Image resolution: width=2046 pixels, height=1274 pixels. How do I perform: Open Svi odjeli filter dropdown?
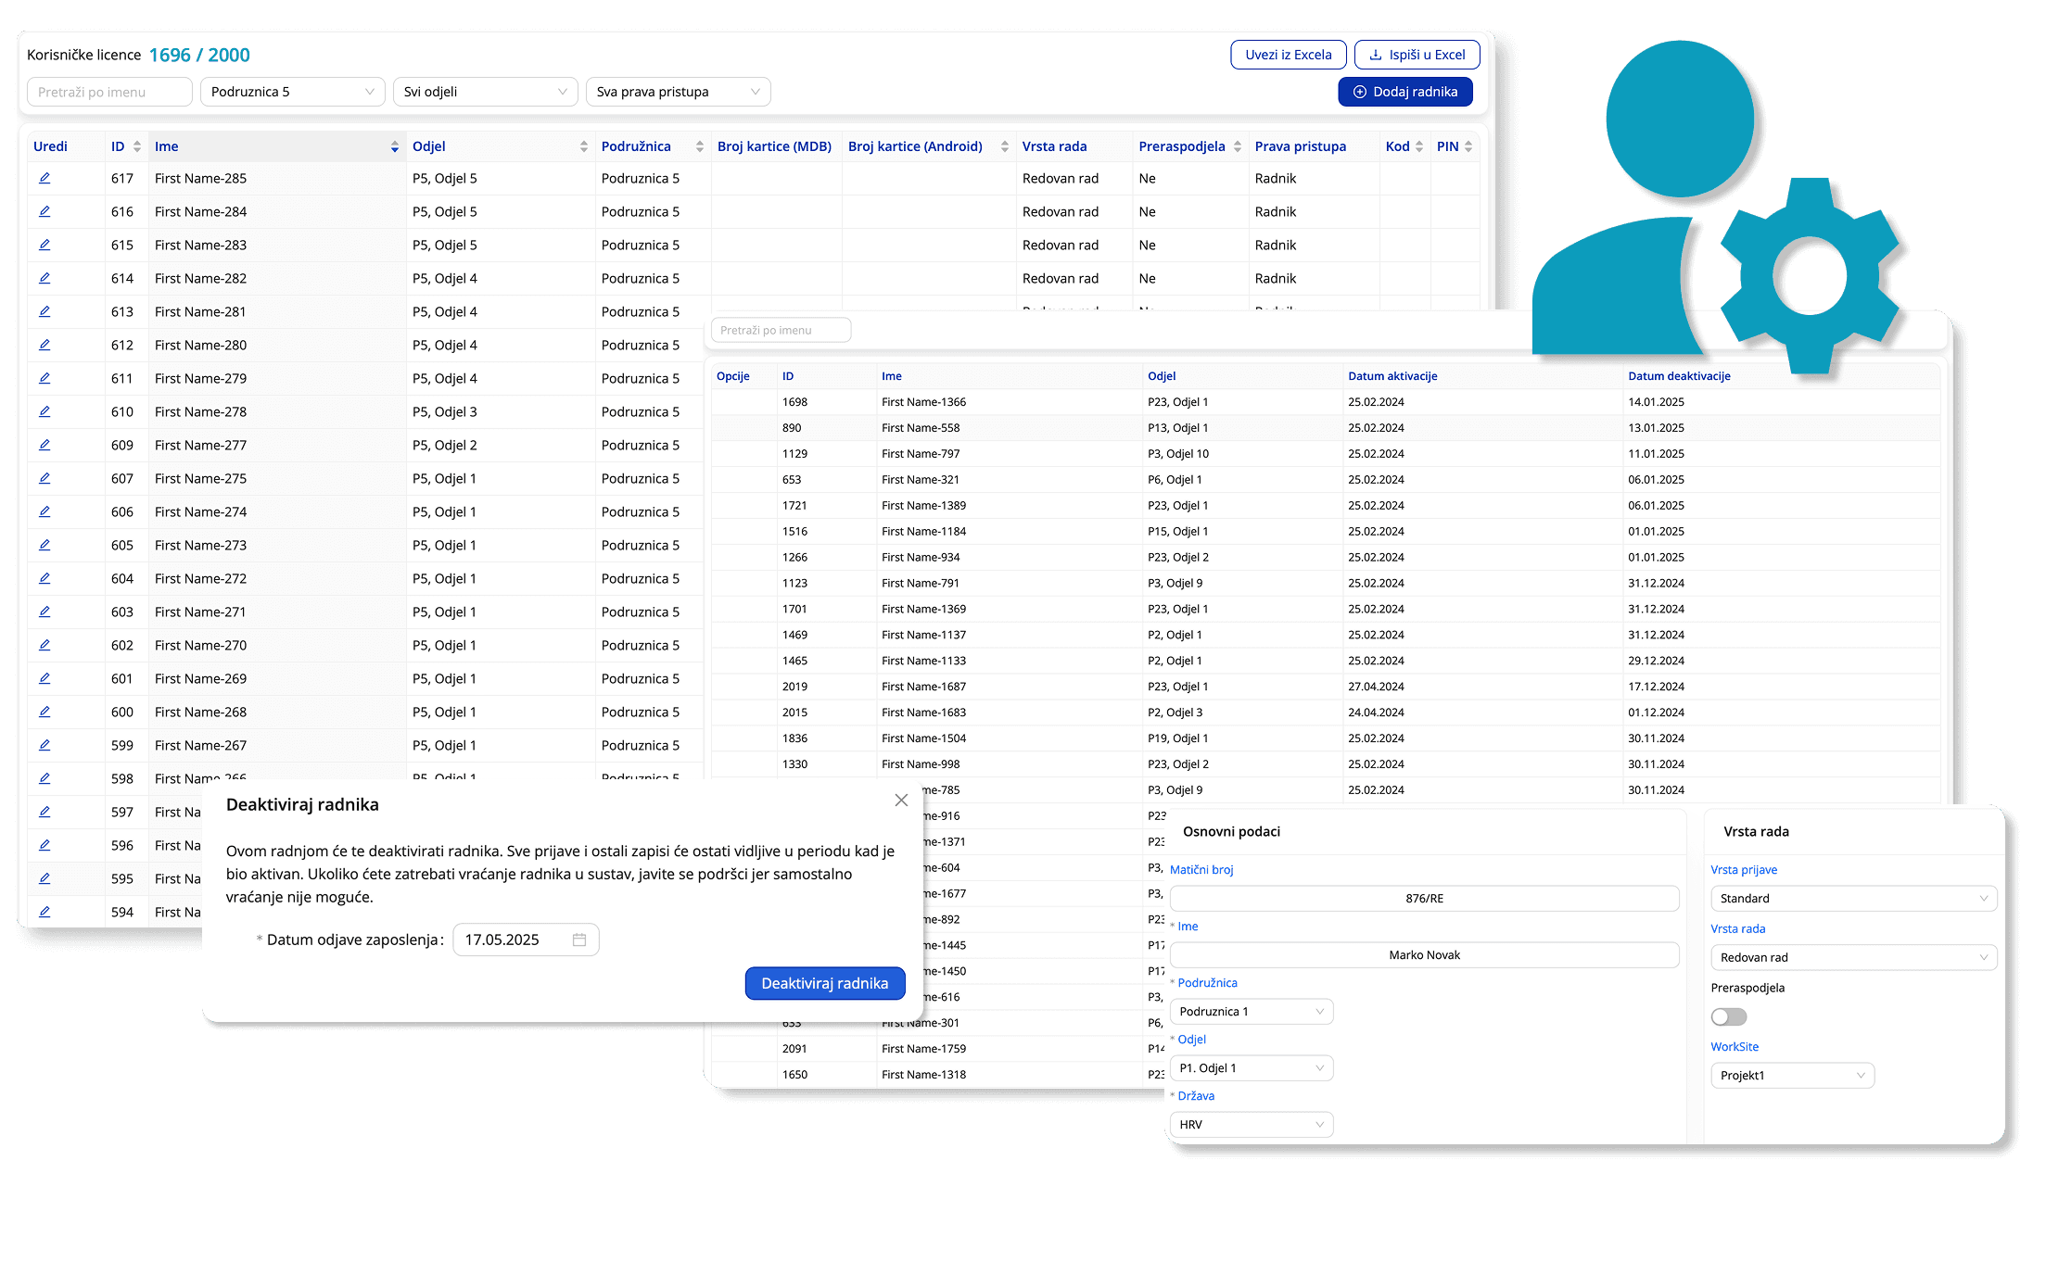pyautogui.click(x=485, y=92)
